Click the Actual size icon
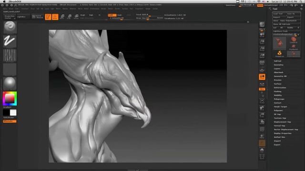Screen dimensions: 305x171 point(262,48)
